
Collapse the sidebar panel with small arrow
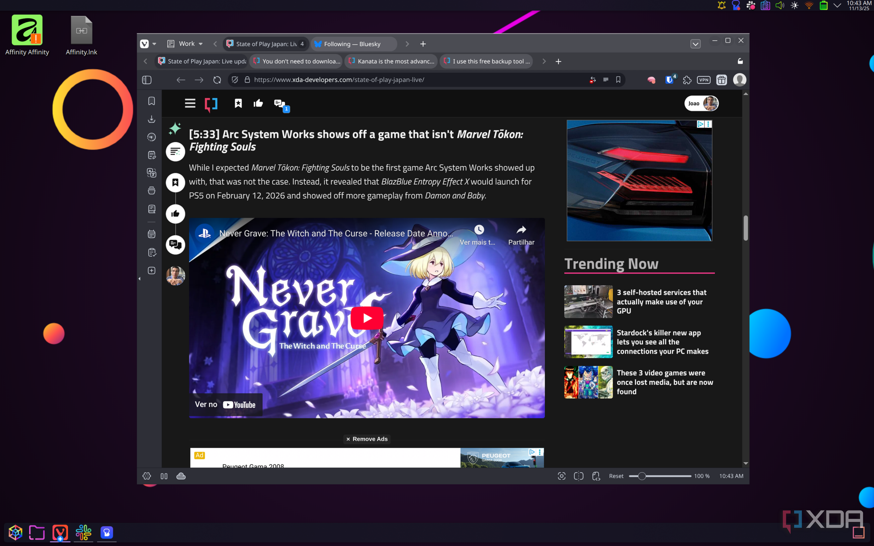pos(139,279)
